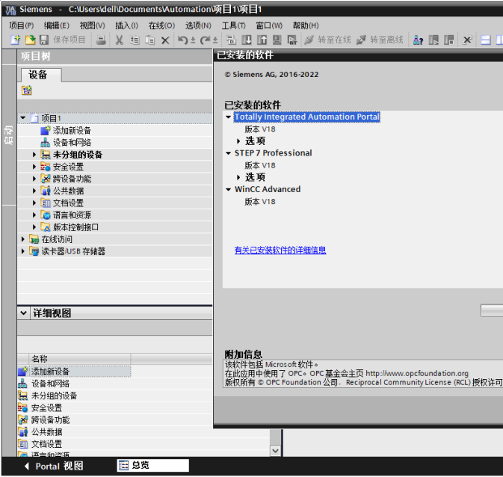Select 添加新设备 row in detail view
The image size is (503, 477).
[x=74, y=372]
